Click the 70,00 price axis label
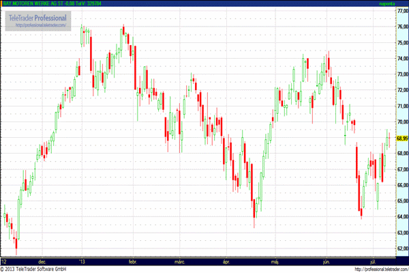This screenshot has height=273, width=409. pyautogui.click(x=402, y=122)
